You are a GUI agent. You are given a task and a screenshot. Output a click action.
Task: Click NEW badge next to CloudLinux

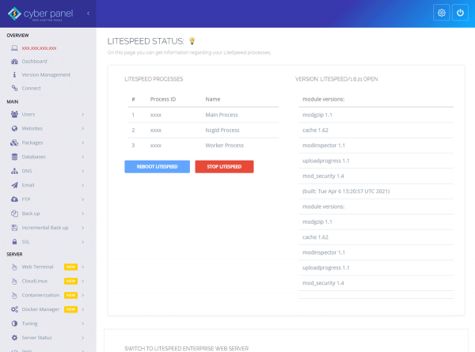tap(71, 281)
